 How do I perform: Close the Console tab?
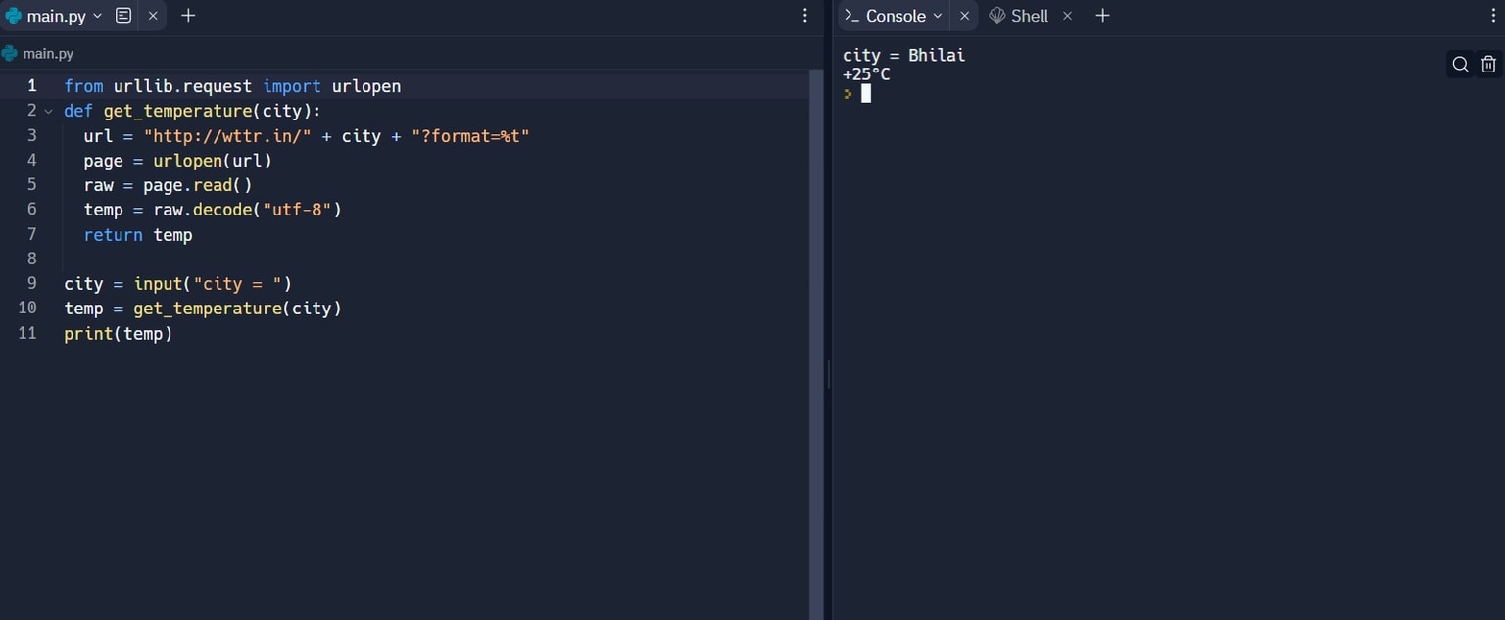coord(964,16)
